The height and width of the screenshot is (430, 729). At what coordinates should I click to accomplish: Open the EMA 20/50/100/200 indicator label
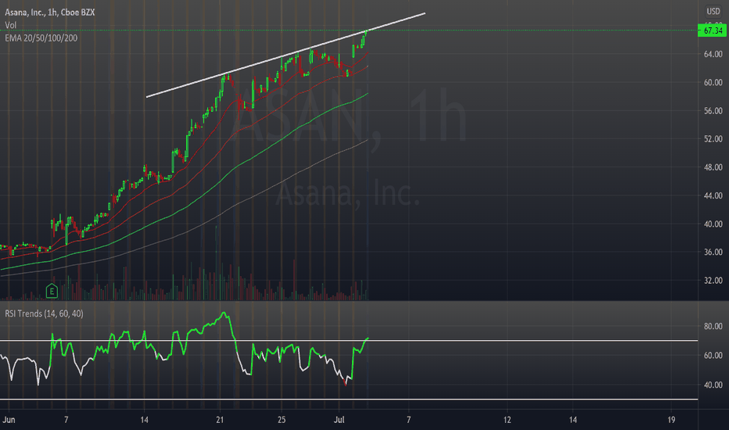coord(41,38)
